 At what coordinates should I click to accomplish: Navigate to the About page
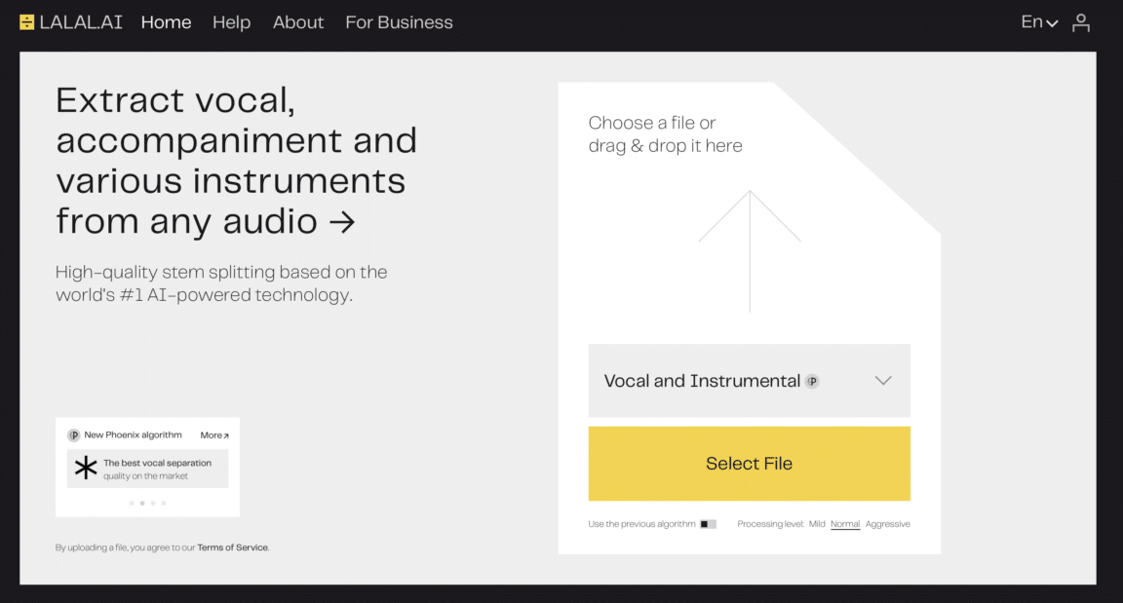(x=298, y=21)
